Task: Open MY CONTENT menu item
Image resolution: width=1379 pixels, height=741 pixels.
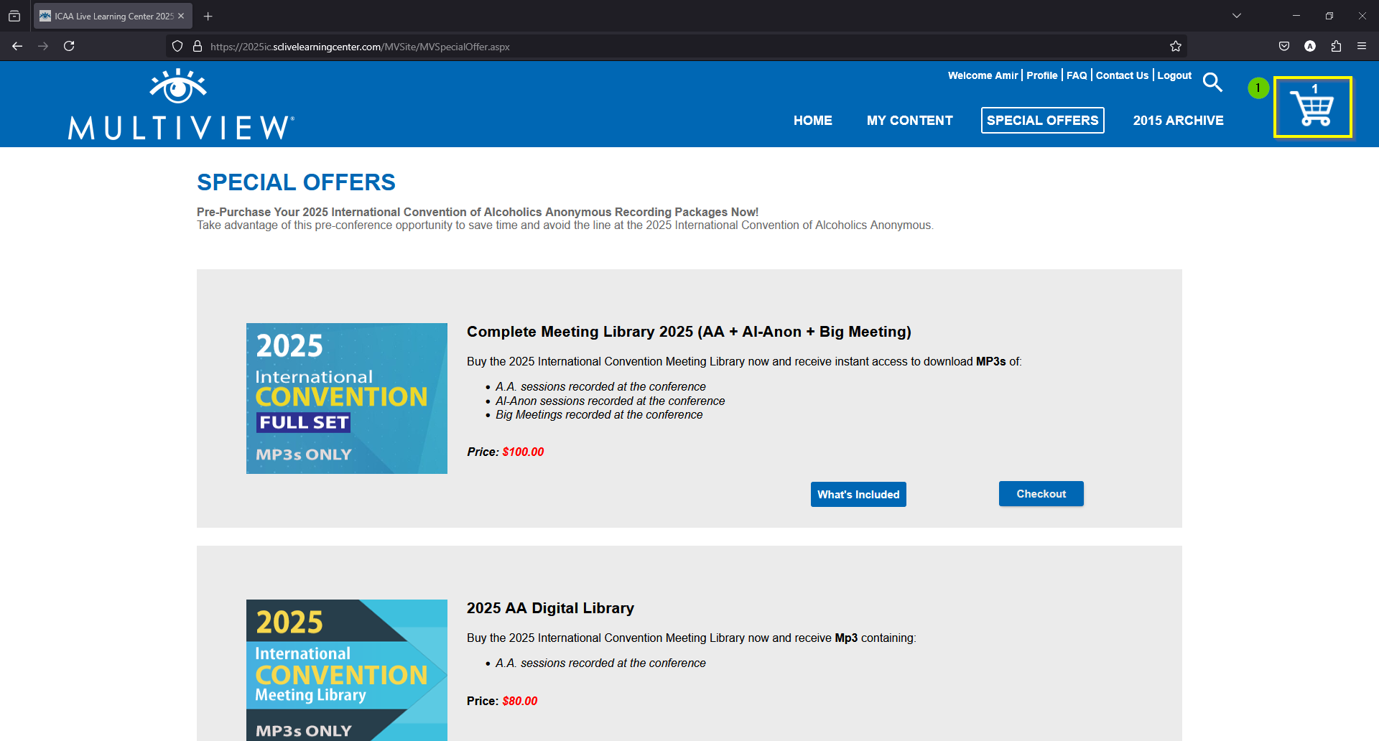Action: pyautogui.click(x=909, y=121)
